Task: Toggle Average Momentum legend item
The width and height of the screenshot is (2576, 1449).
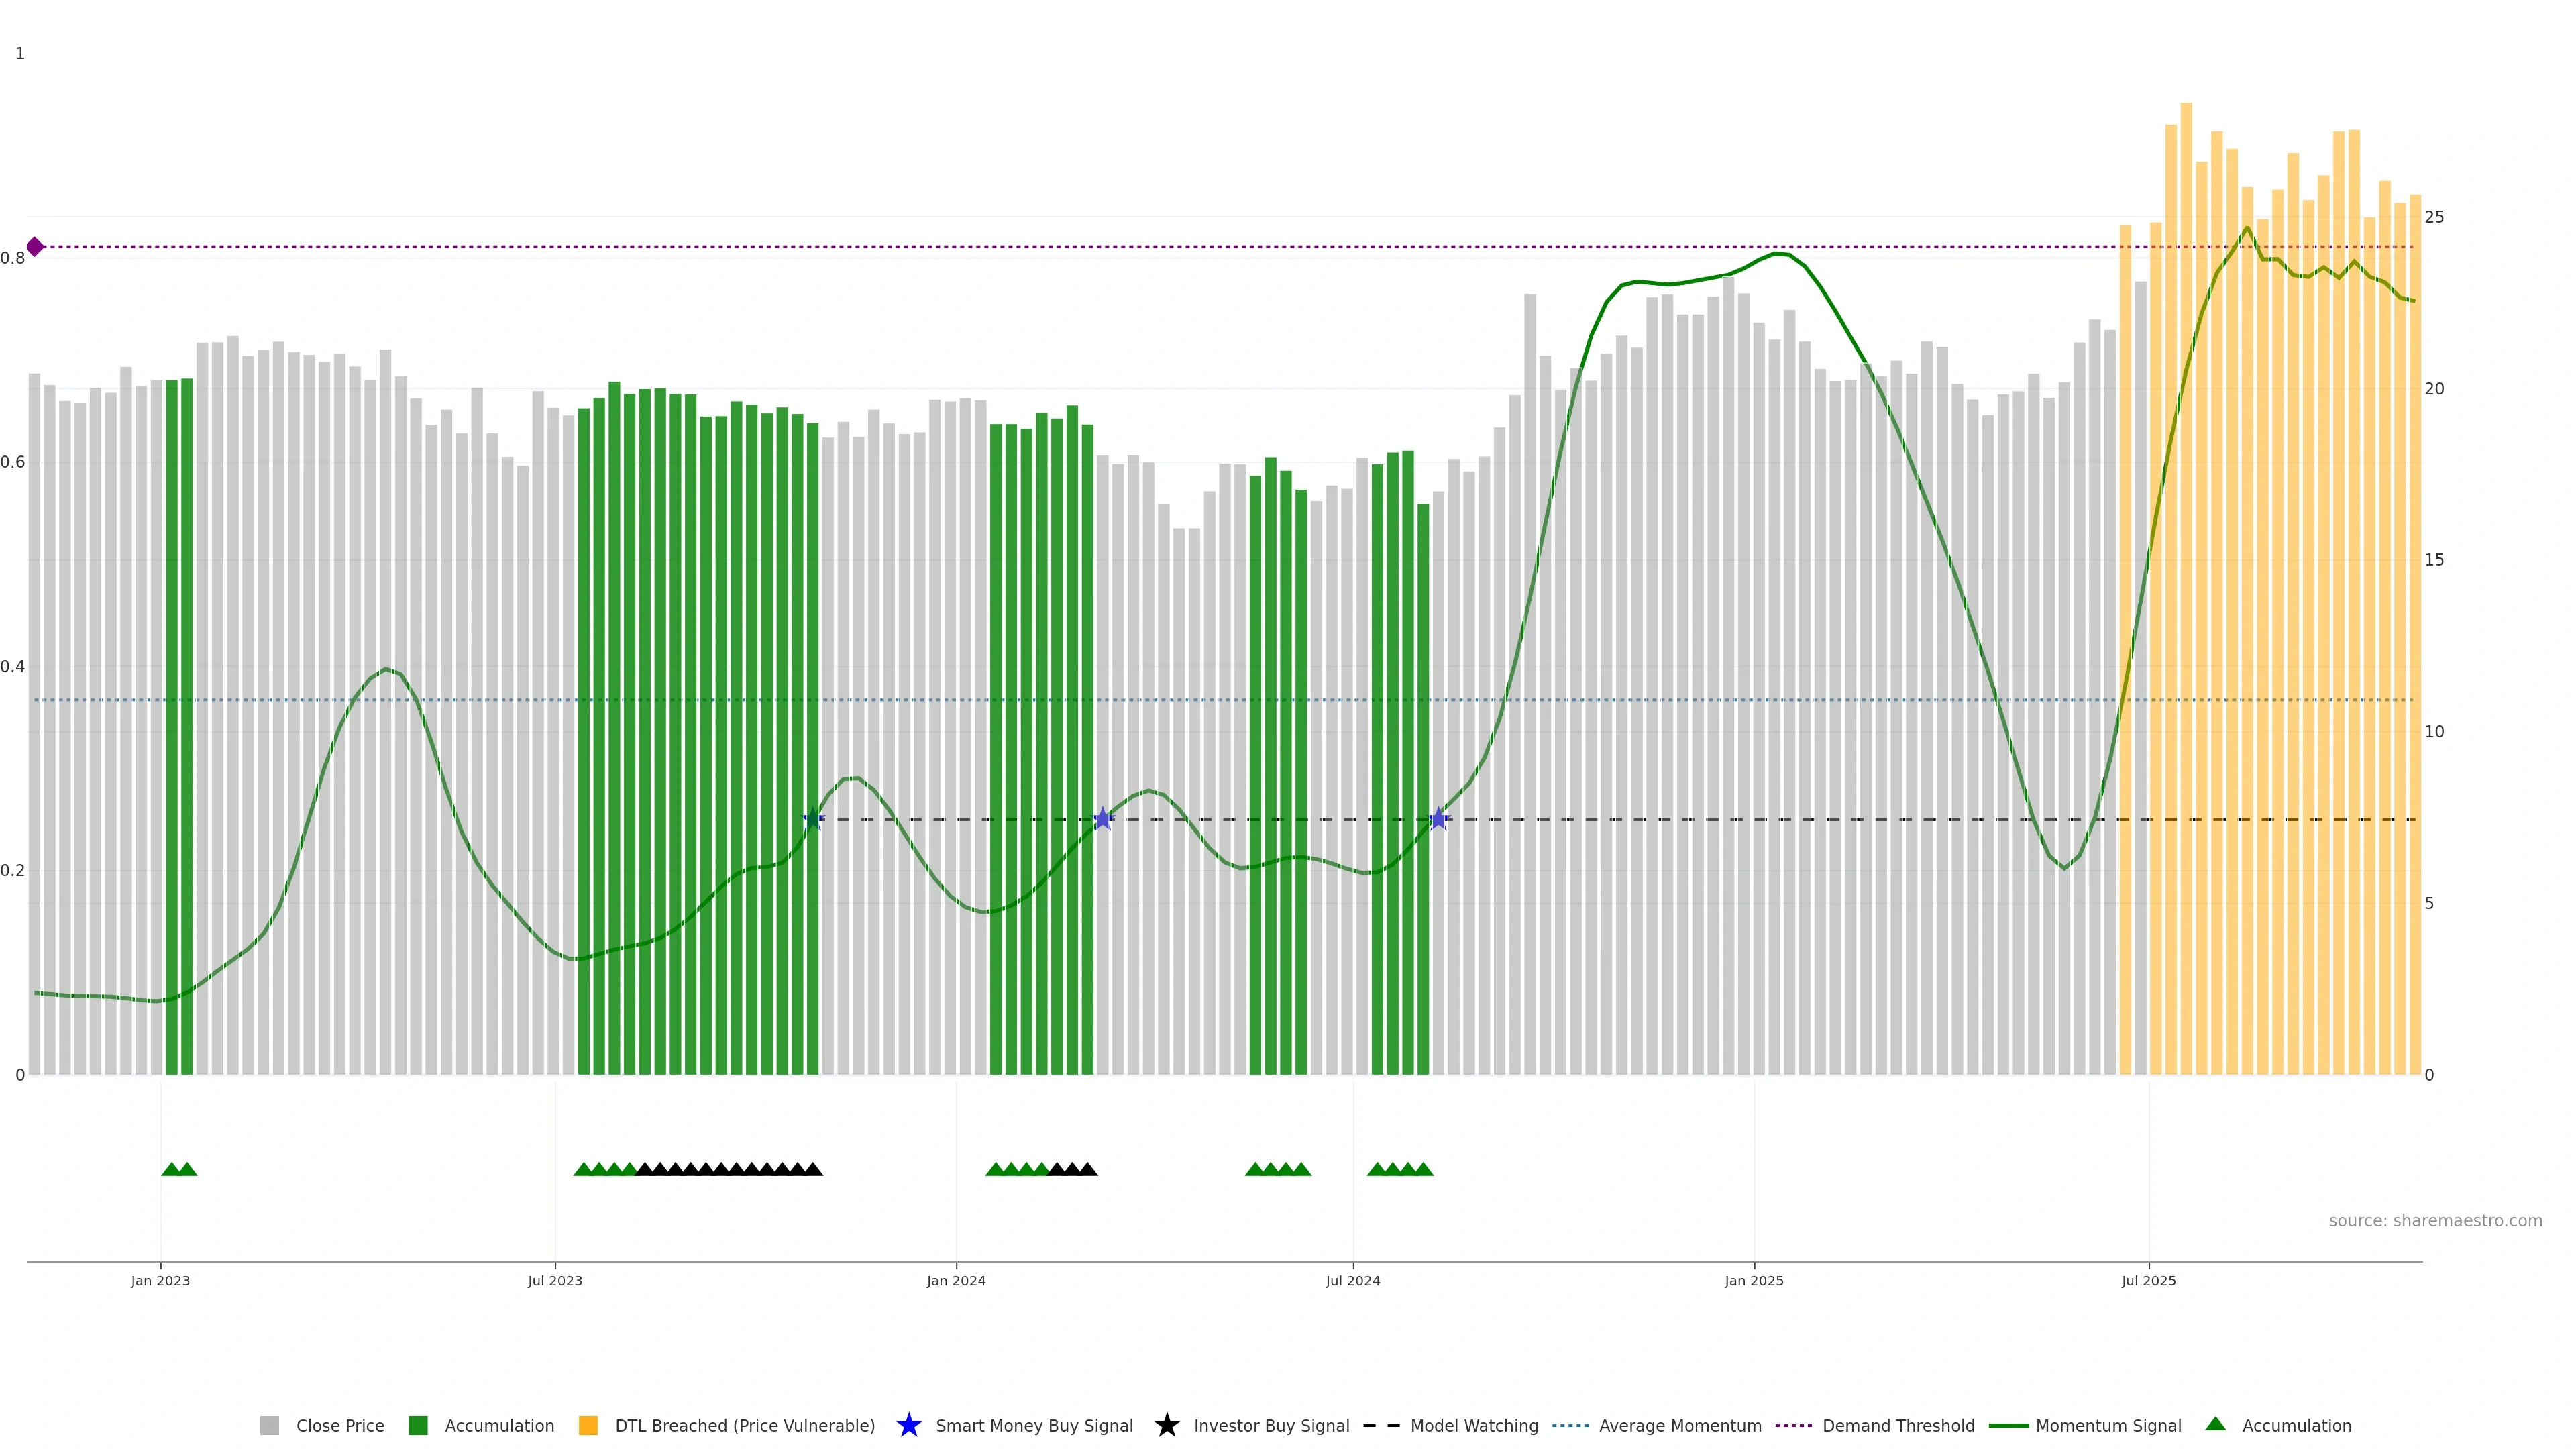Action: [1679, 1425]
